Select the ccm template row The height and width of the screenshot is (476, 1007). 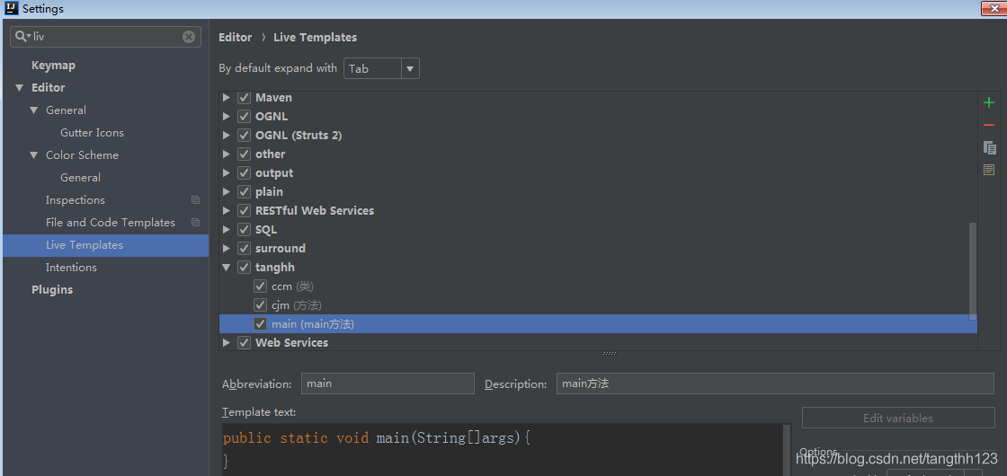(x=598, y=286)
